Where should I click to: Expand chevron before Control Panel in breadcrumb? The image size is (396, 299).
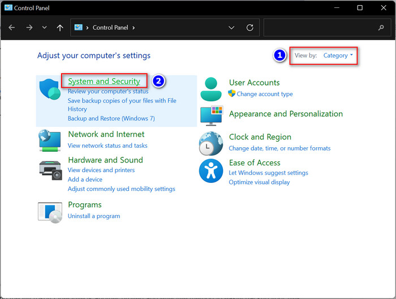click(87, 28)
